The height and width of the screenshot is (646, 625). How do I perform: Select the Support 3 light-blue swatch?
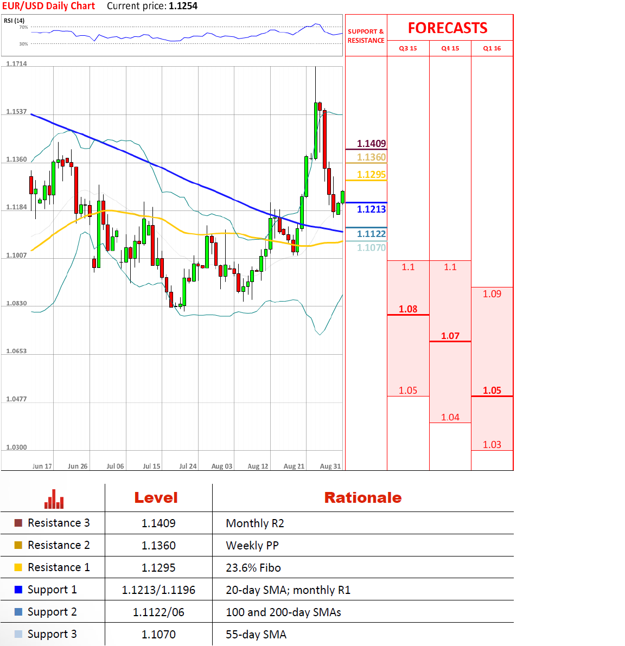pyautogui.click(x=18, y=634)
